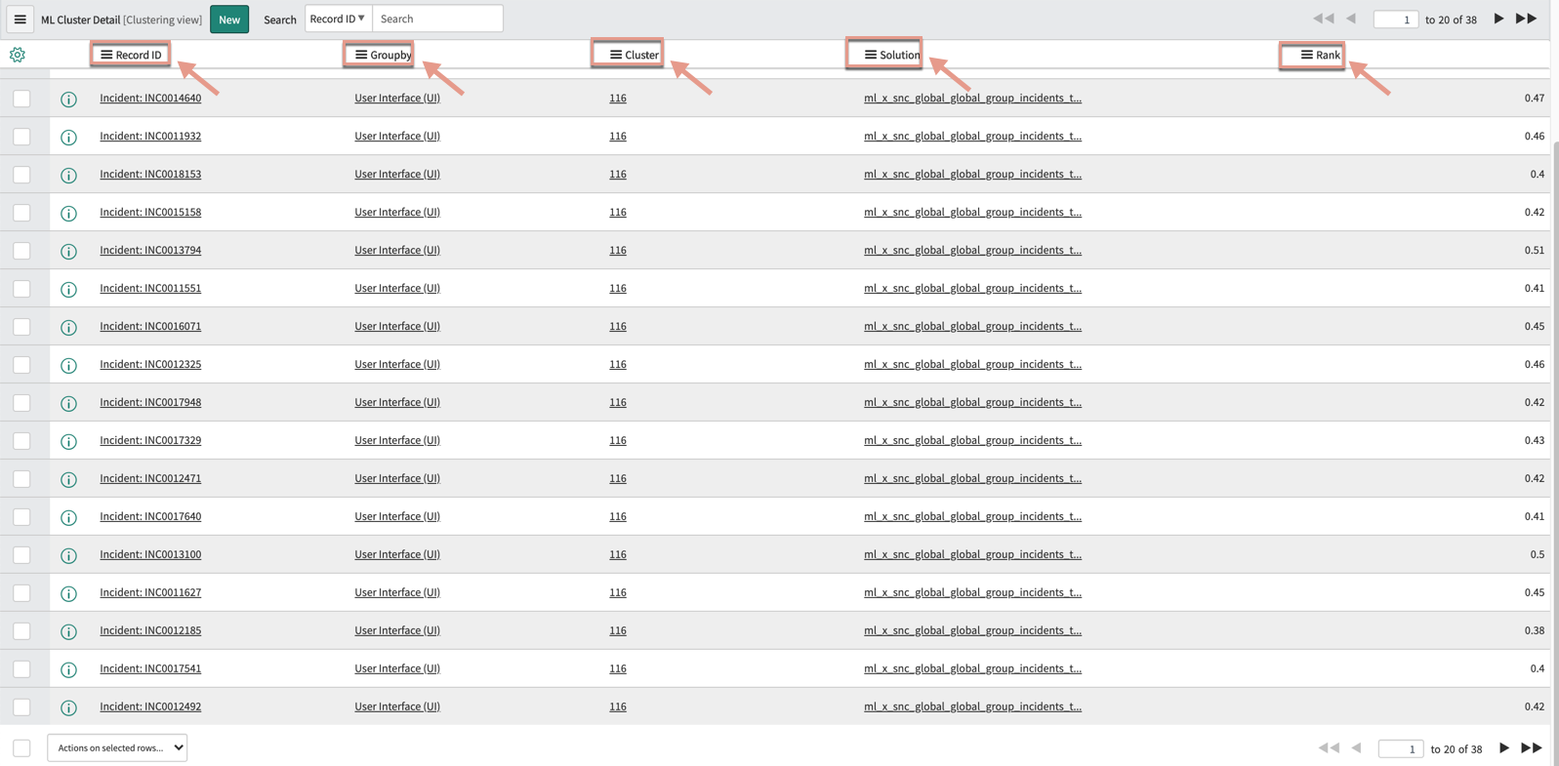Open cluster 116 link for INC0017541
This screenshot has width=1559, height=766.
618,668
